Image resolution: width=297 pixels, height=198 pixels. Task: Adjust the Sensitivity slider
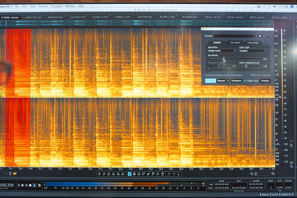point(224,59)
